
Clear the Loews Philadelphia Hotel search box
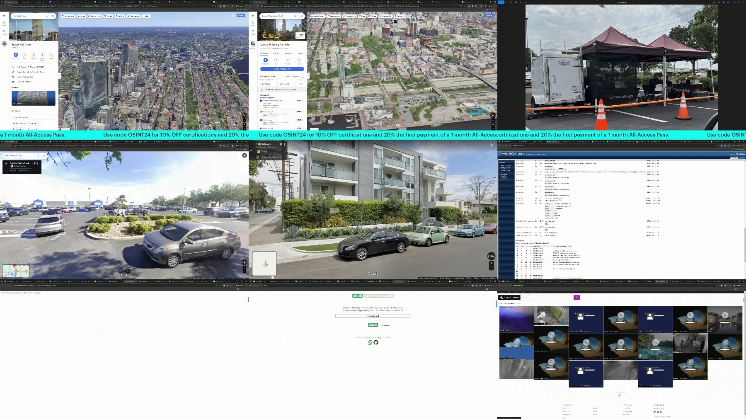(302, 16)
